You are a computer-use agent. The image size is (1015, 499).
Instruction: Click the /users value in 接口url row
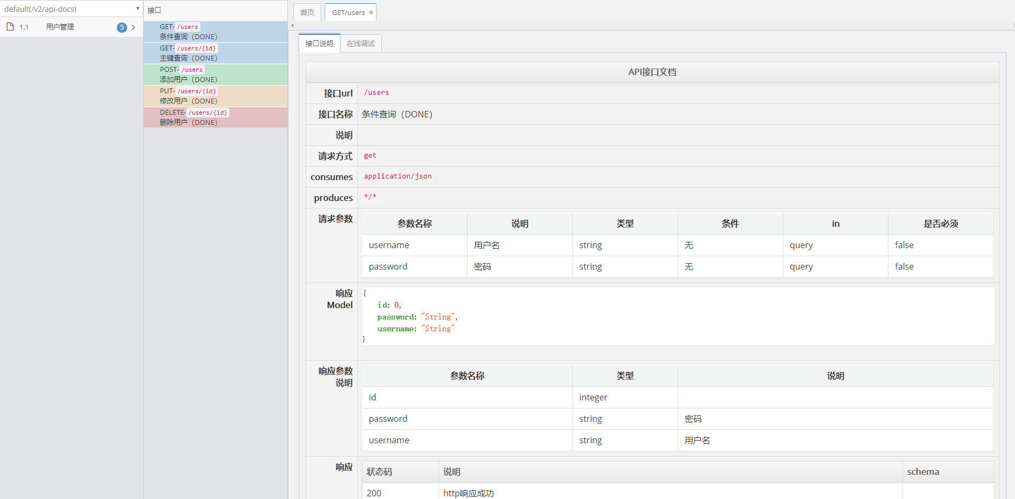[x=376, y=93]
